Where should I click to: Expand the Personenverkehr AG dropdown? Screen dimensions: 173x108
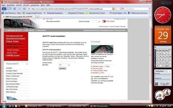[x=17, y=64]
